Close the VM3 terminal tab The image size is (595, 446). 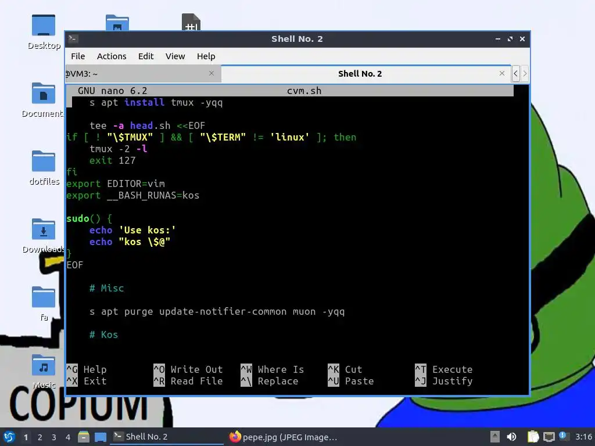coord(212,73)
